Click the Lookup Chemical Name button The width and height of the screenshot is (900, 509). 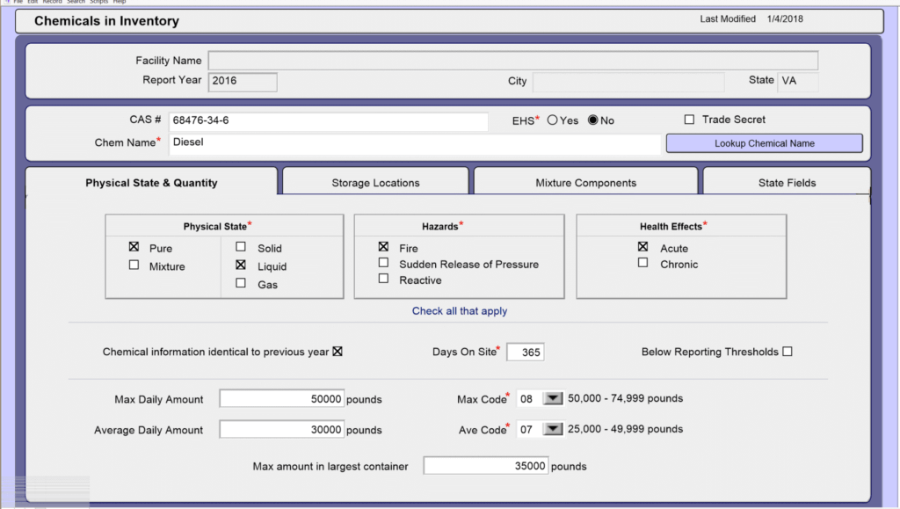[x=764, y=143]
